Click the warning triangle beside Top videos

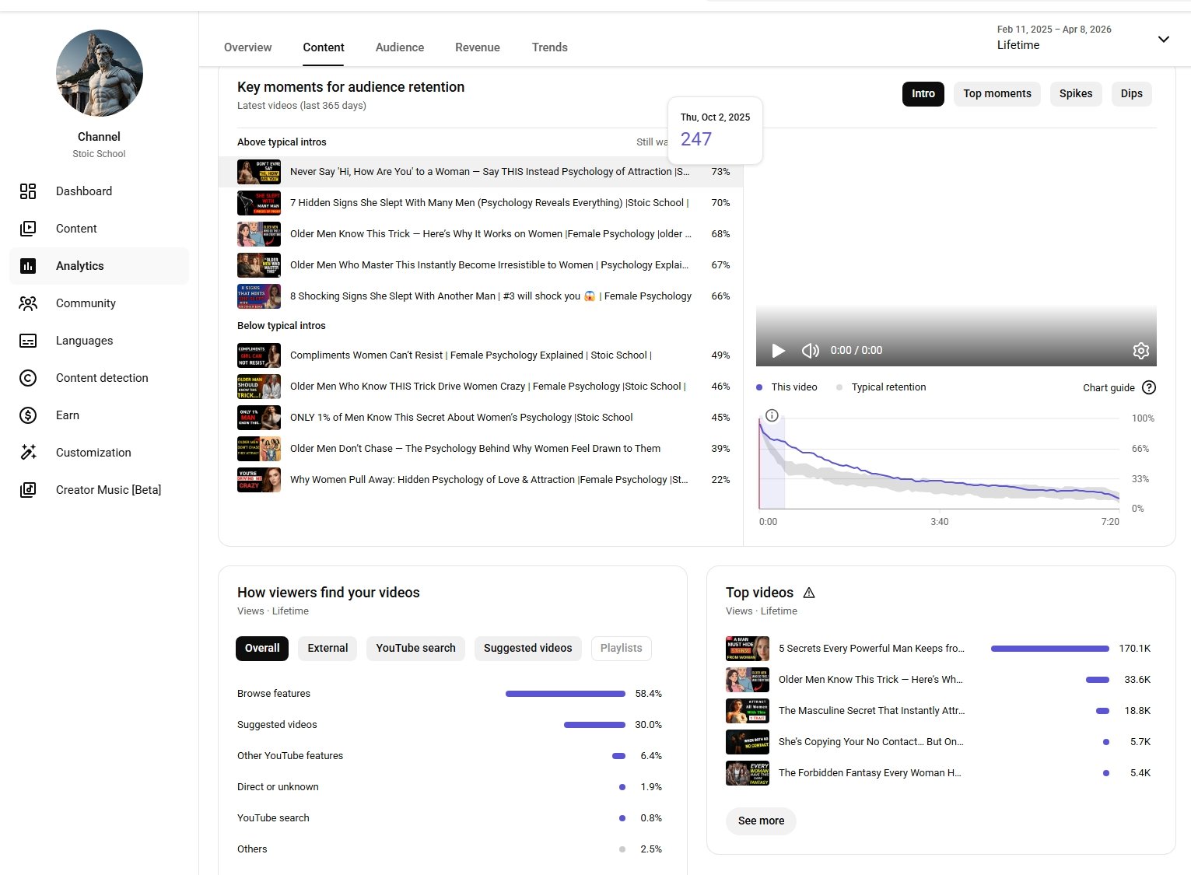tap(809, 593)
